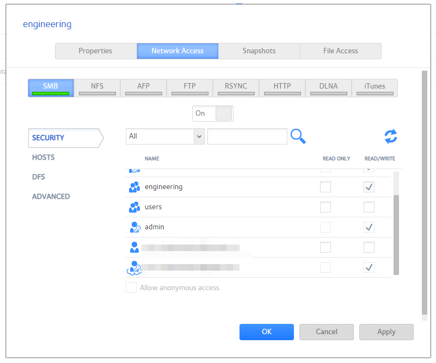Click the blue search magnifier icon

pos(298,136)
